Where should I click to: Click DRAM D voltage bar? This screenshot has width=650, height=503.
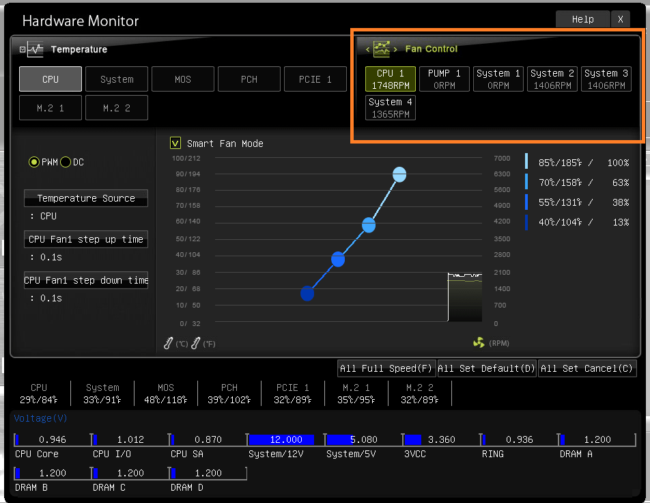point(208,473)
